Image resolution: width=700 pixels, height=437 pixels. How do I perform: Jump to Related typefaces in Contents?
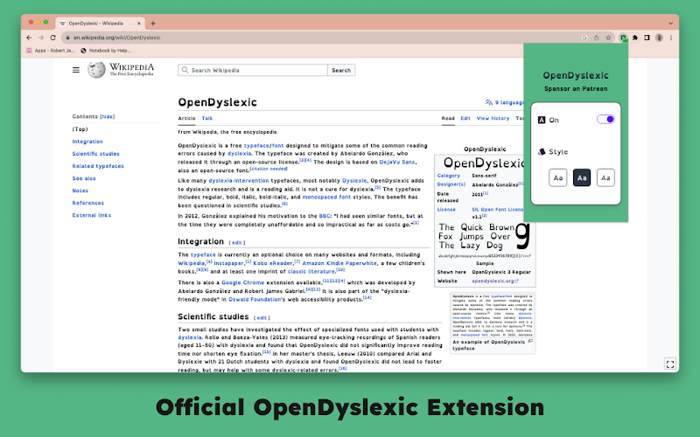coord(98,166)
